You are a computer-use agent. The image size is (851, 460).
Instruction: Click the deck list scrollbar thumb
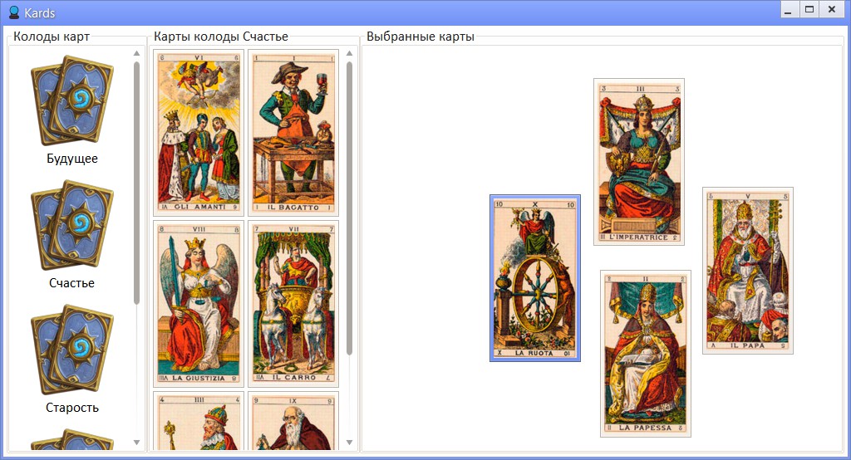[x=137, y=184]
